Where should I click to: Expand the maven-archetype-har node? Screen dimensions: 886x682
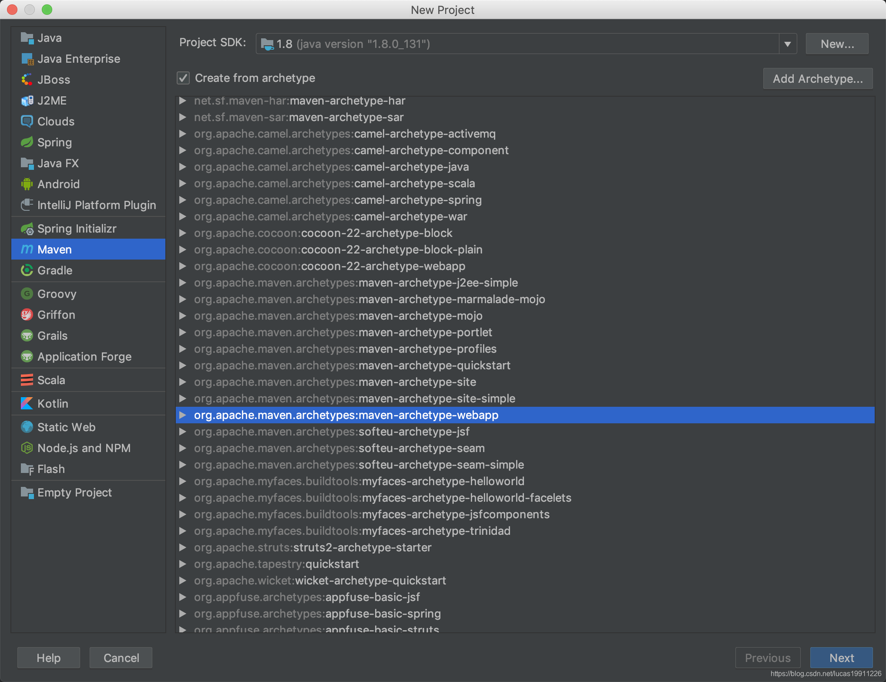point(183,101)
